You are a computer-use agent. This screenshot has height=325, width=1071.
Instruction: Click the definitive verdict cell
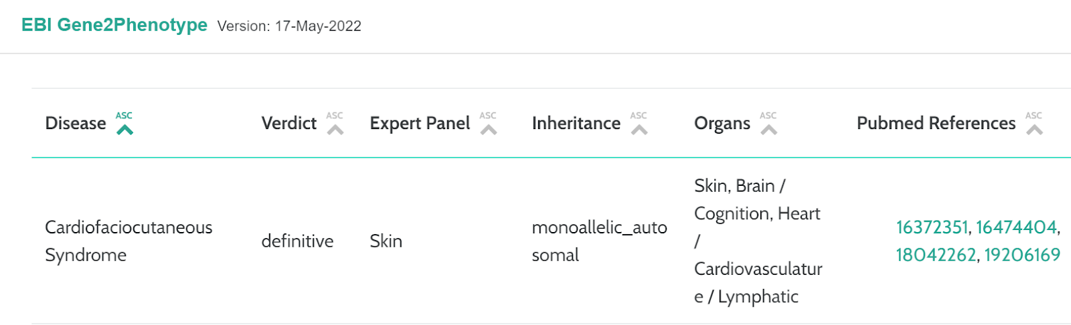click(x=297, y=241)
